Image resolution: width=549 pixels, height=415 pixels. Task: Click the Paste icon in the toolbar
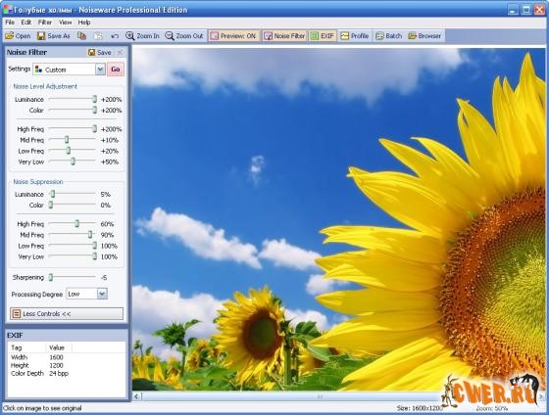coord(98,36)
